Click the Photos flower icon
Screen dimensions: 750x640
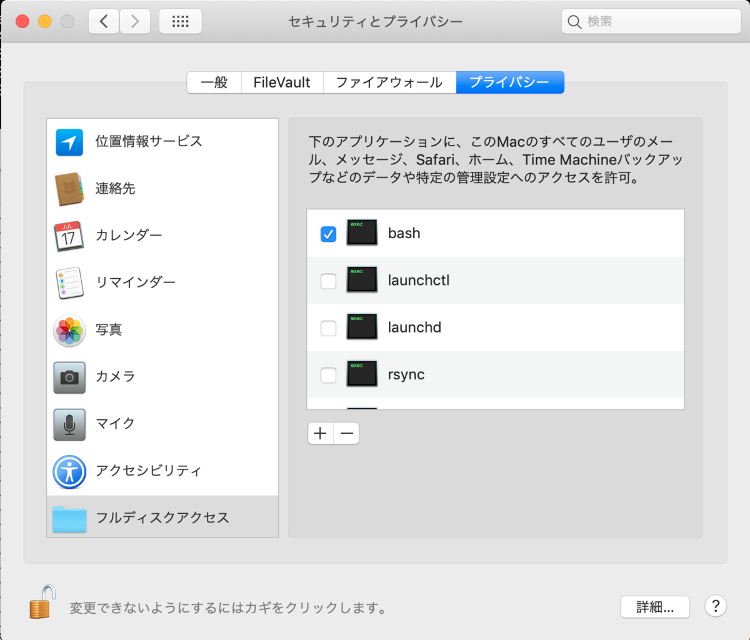[x=69, y=330]
